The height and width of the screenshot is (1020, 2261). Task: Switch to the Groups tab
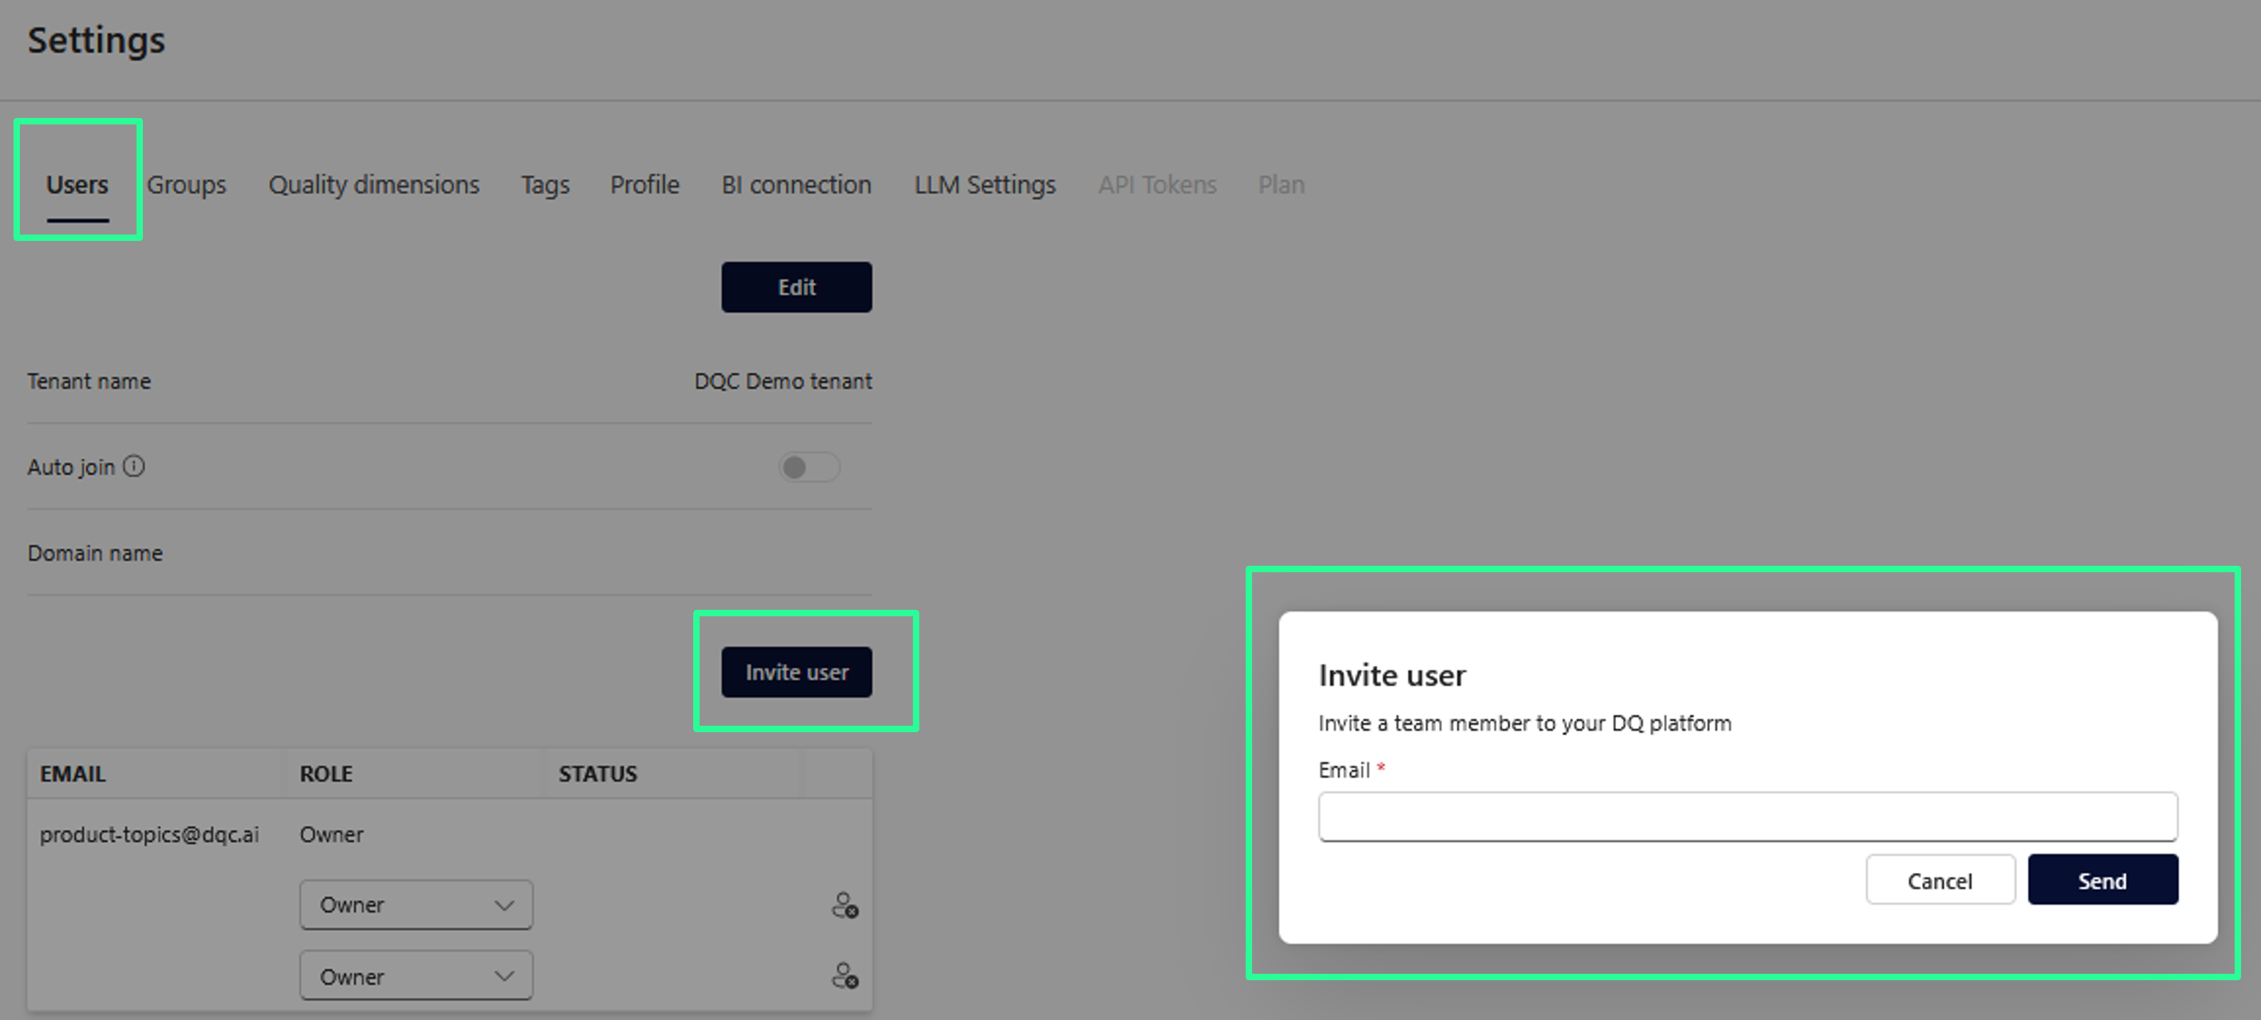(x=186, y=186)
